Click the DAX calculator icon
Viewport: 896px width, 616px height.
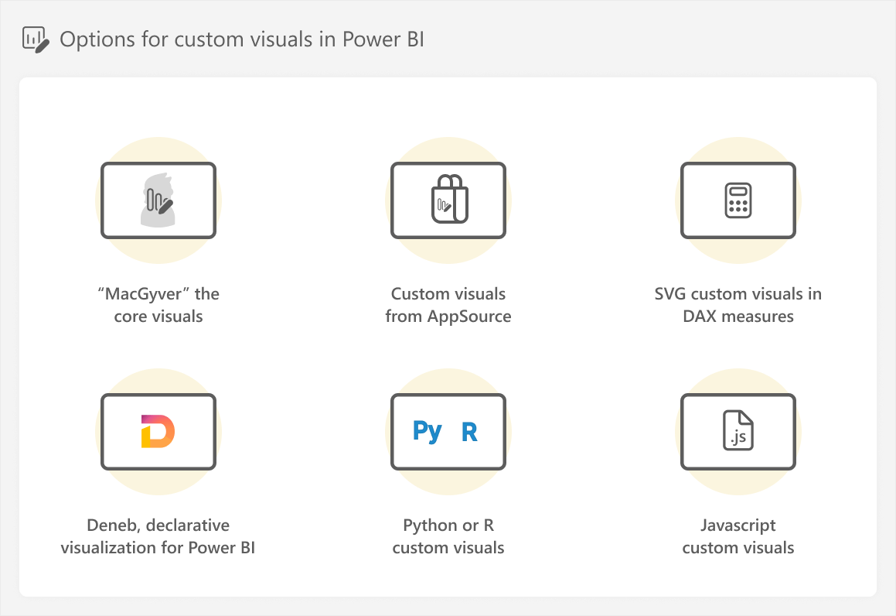pos(738,200)
